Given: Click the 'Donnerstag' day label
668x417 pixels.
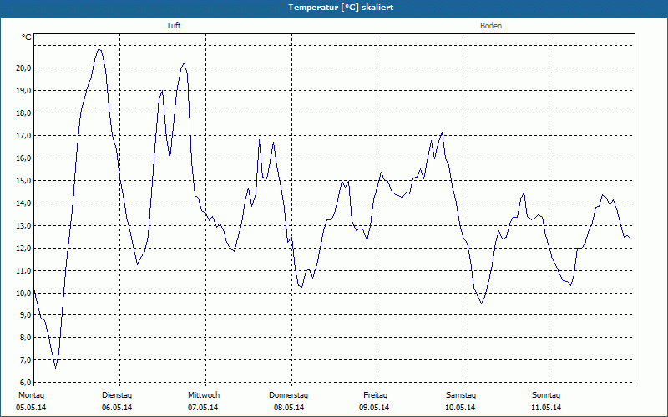Looking at the screenshot, I should tap(288, 395).
